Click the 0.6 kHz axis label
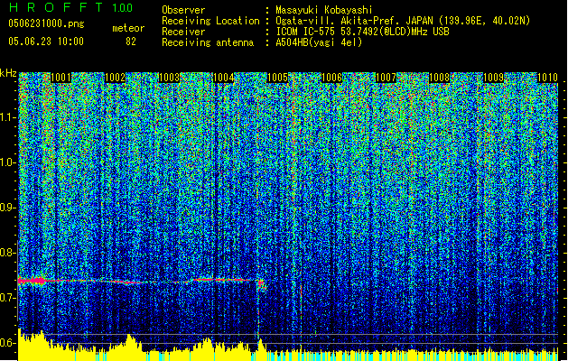Image resolution: width=568 pixels, height=361 pixels. coord(8,343)
